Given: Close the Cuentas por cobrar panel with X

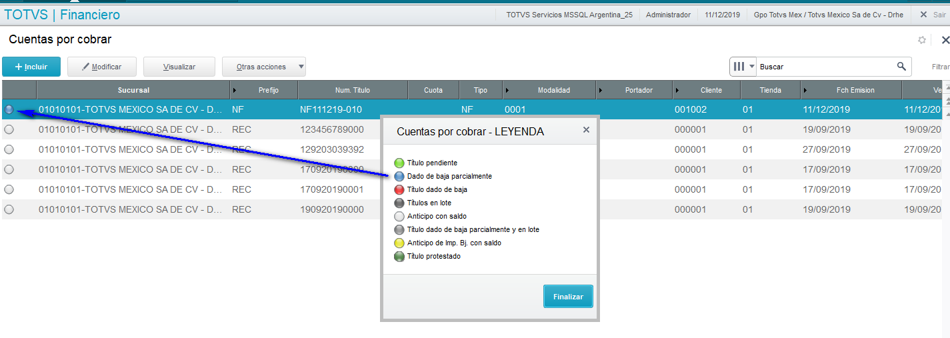Looking at the screenshot, I should 945,40.
